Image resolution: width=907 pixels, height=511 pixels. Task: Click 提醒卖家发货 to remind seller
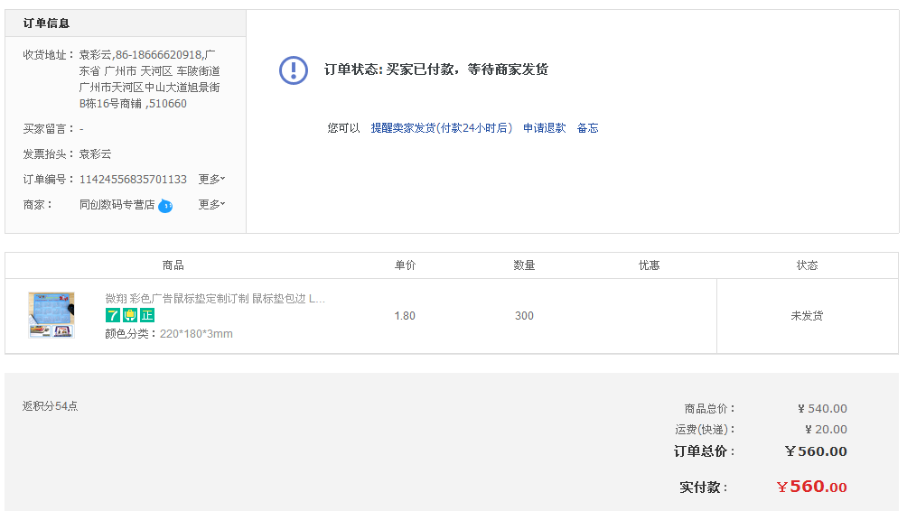441,128
